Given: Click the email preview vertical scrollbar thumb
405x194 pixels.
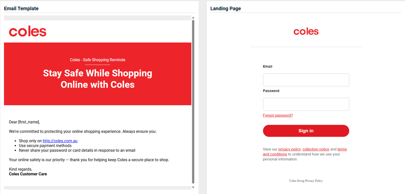Looking at the screenshot, I should pos(193,101).
